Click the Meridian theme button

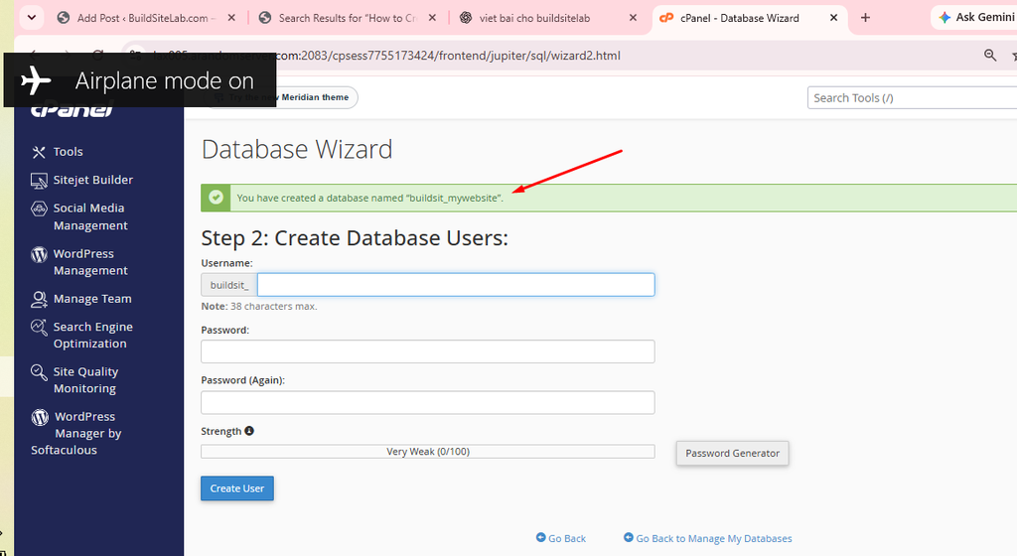[283, 97]
